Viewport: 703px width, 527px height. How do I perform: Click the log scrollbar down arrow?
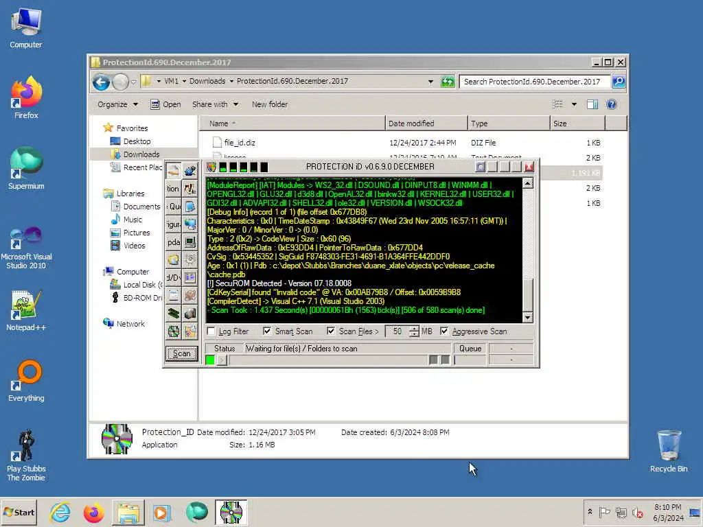(528, 317)
